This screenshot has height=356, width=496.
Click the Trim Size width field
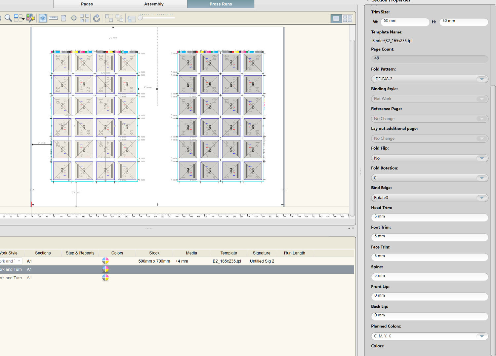[405, 22]
